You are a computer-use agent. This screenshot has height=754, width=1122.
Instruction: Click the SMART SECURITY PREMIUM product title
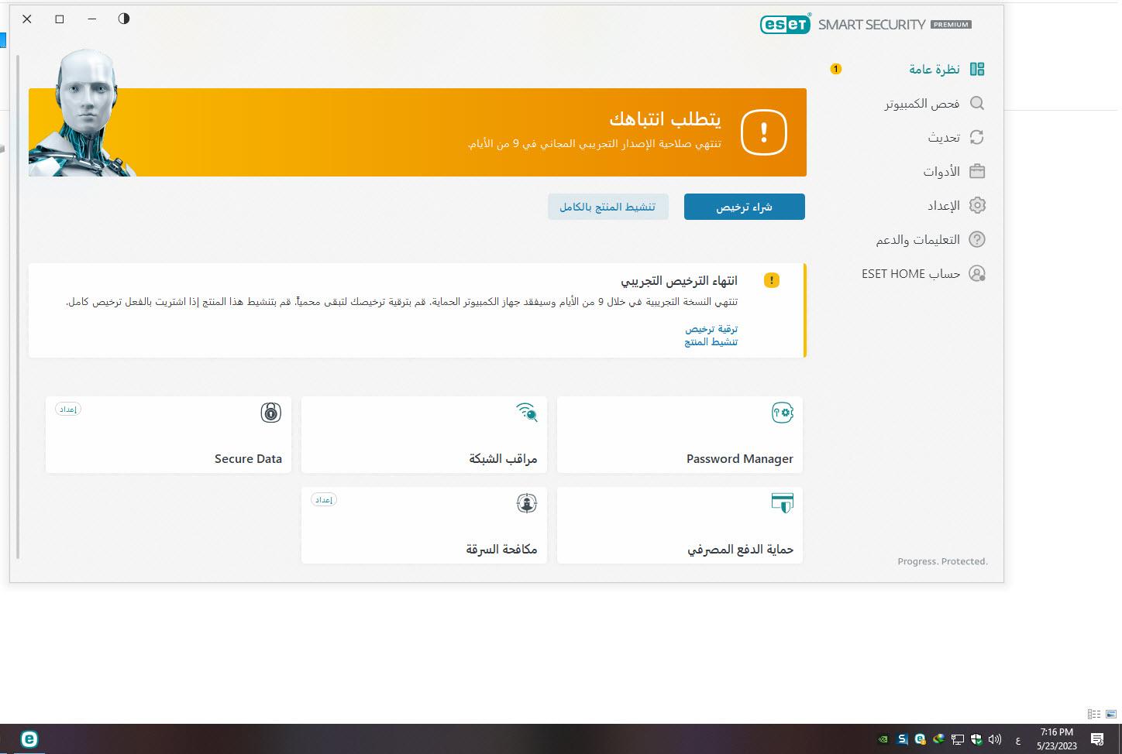tap(895, 24)
